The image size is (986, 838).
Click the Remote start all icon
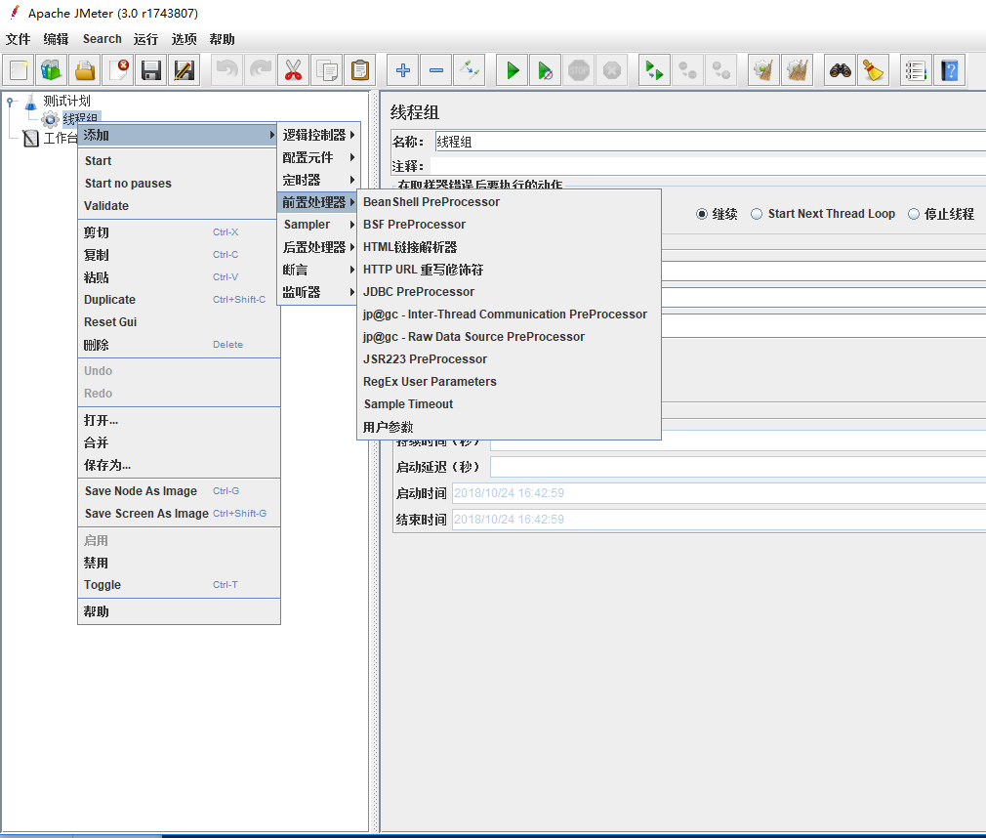coord(655,70)
